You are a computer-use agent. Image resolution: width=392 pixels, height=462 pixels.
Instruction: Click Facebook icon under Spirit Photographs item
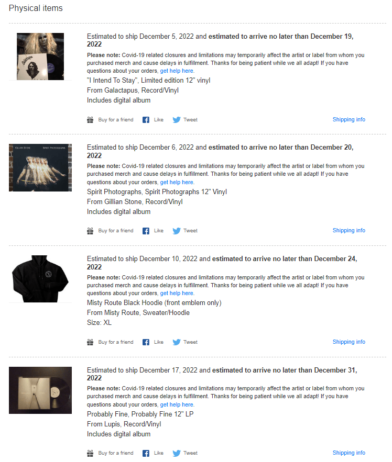pos(146,231)
